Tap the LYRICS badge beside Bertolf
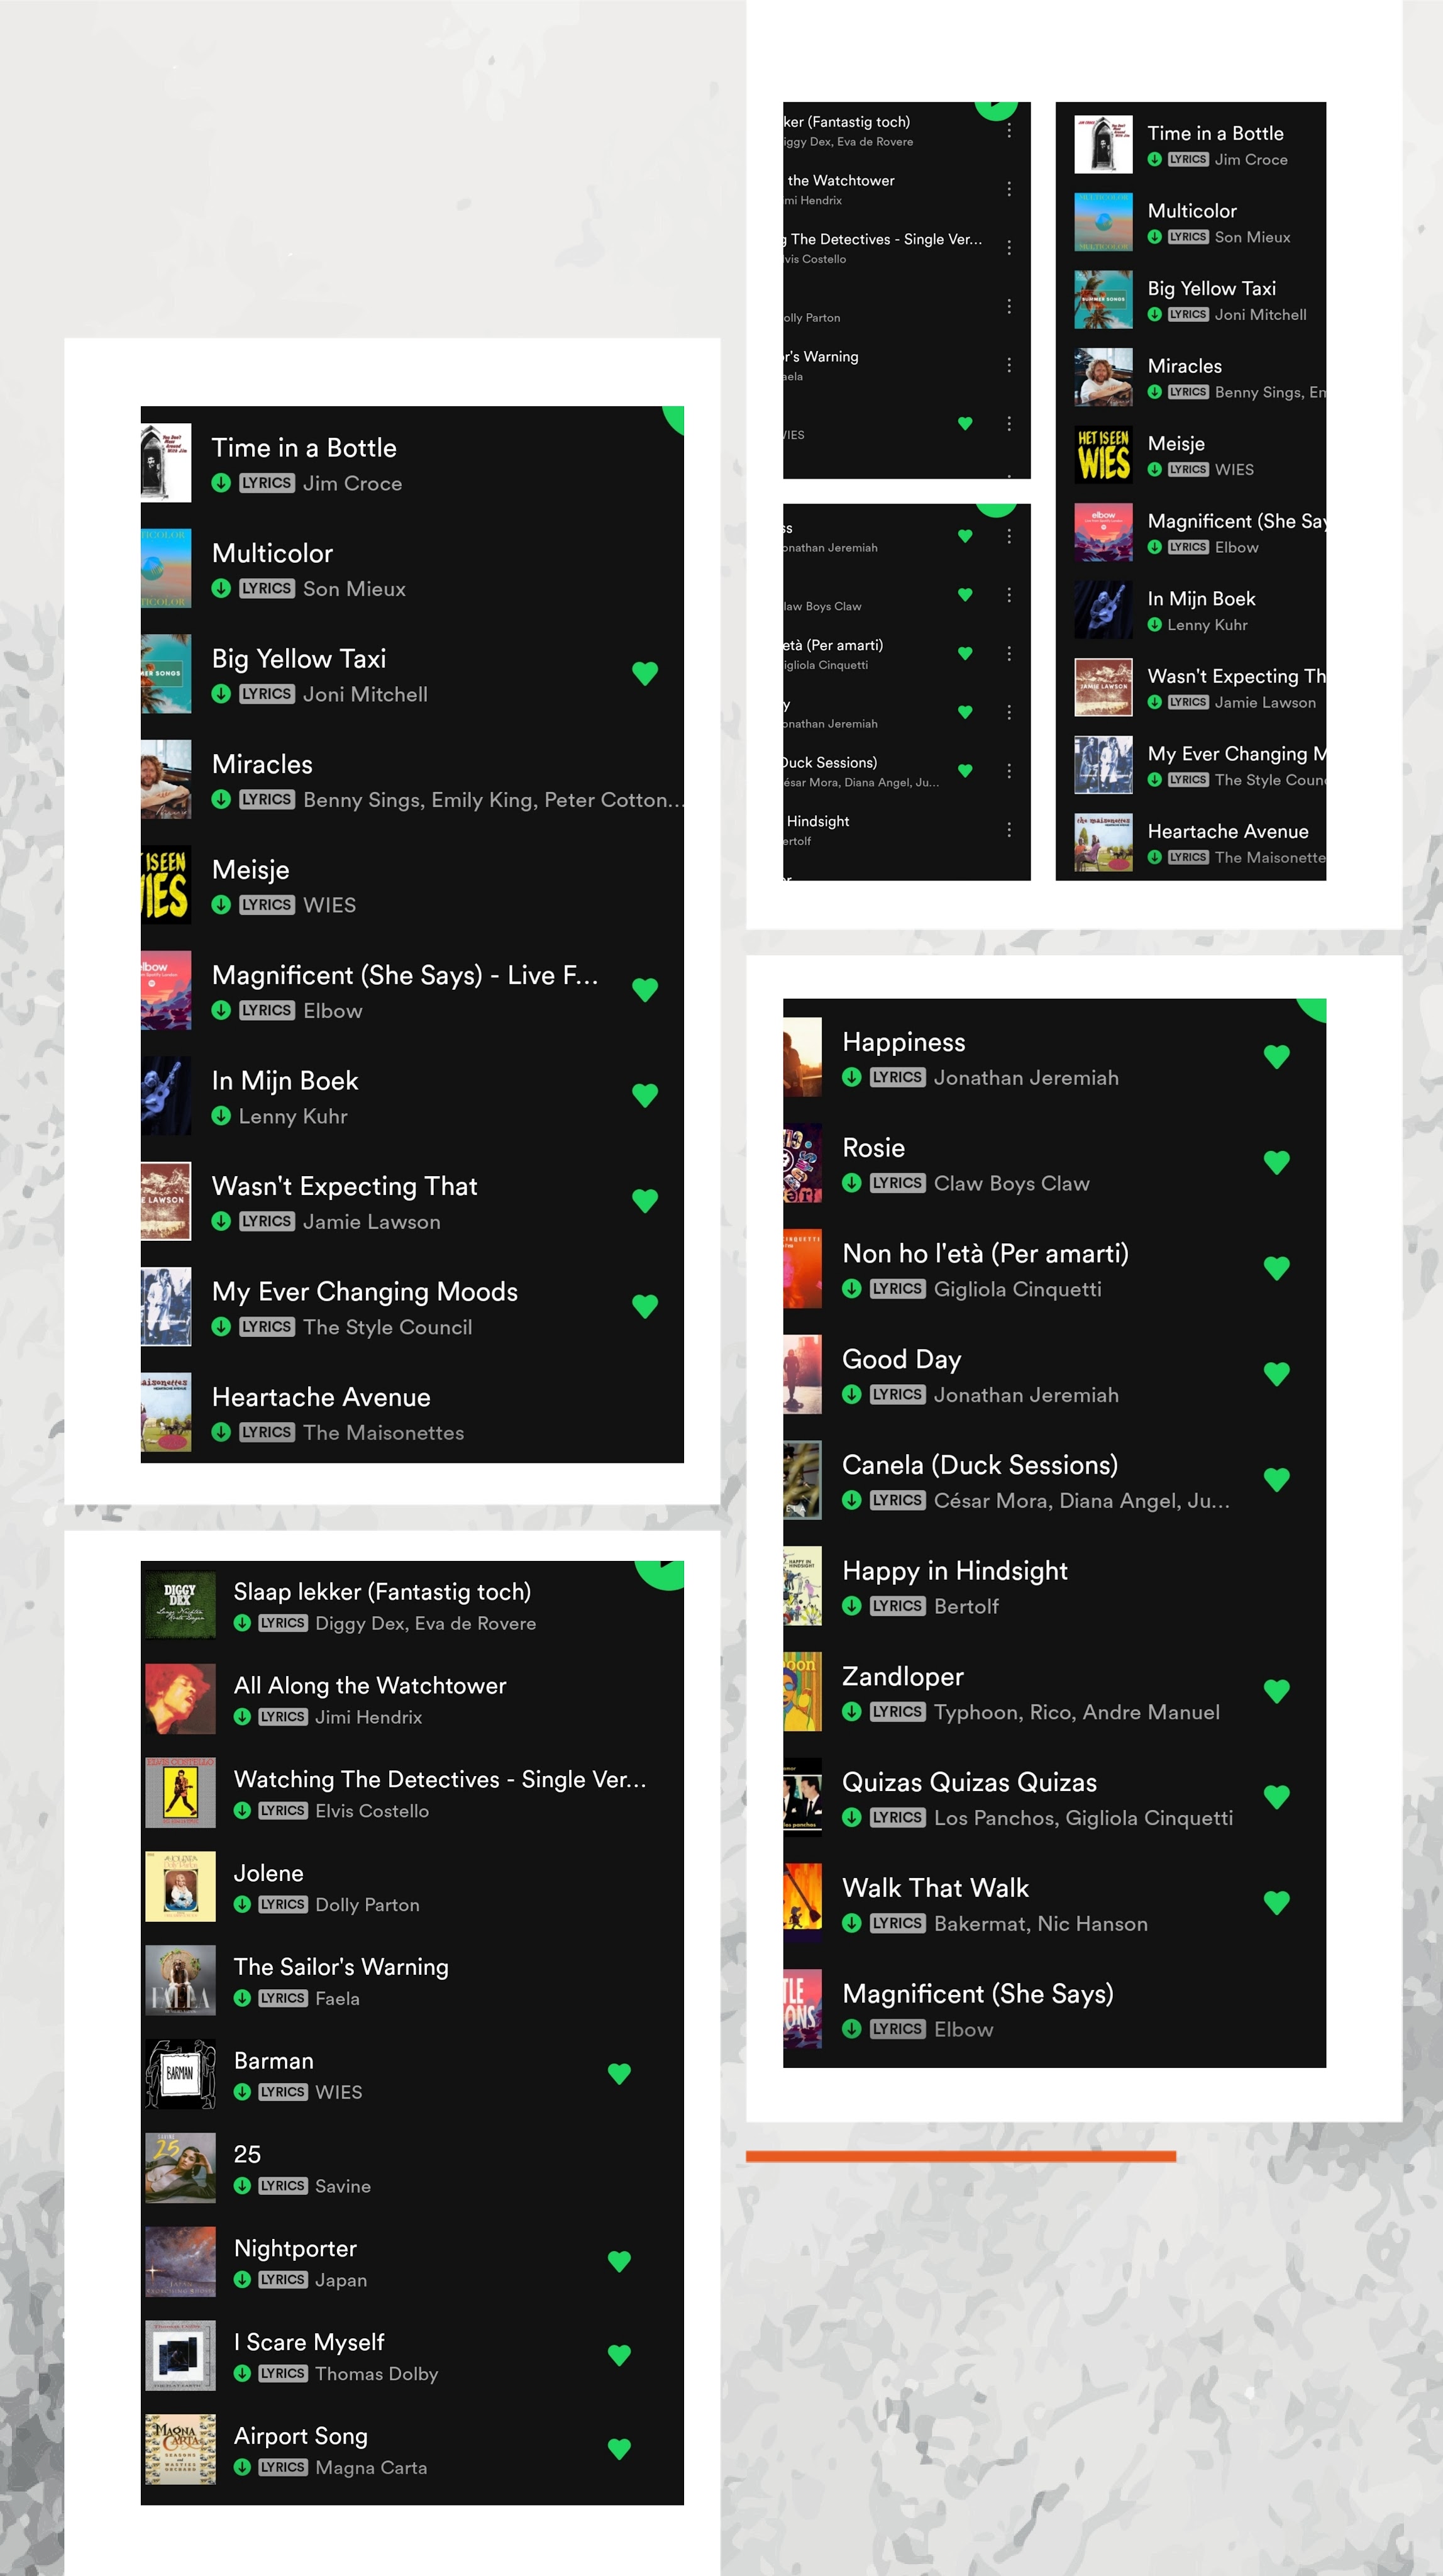The width and height of the screenshot is (1443, 2576). tap(897, 1606)
